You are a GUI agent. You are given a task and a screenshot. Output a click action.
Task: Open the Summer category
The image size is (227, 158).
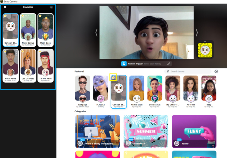click(146, 131)
